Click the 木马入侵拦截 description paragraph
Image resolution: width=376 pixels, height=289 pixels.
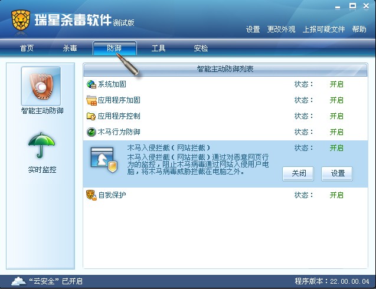click(198, 165)
